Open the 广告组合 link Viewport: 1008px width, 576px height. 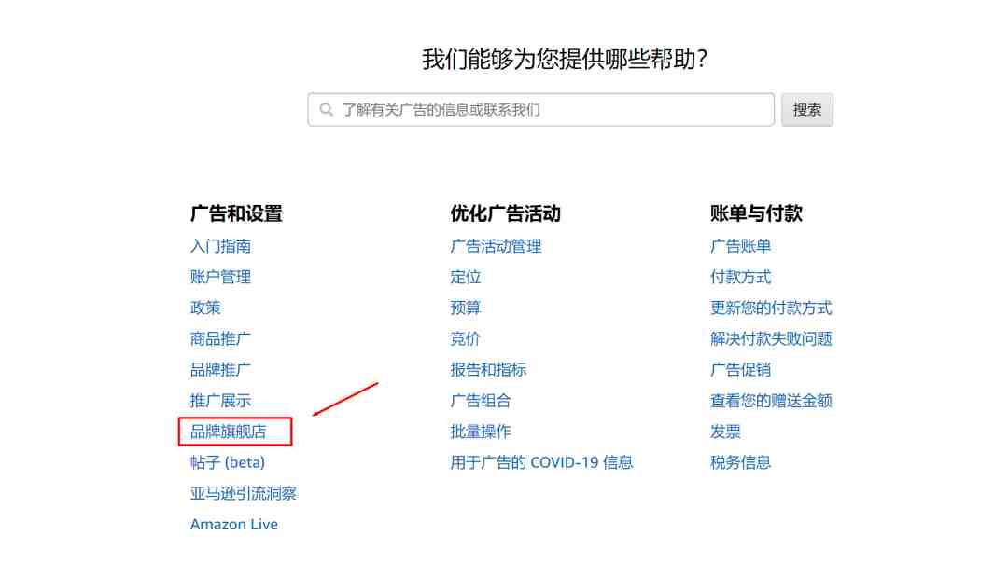click(481, 400)
